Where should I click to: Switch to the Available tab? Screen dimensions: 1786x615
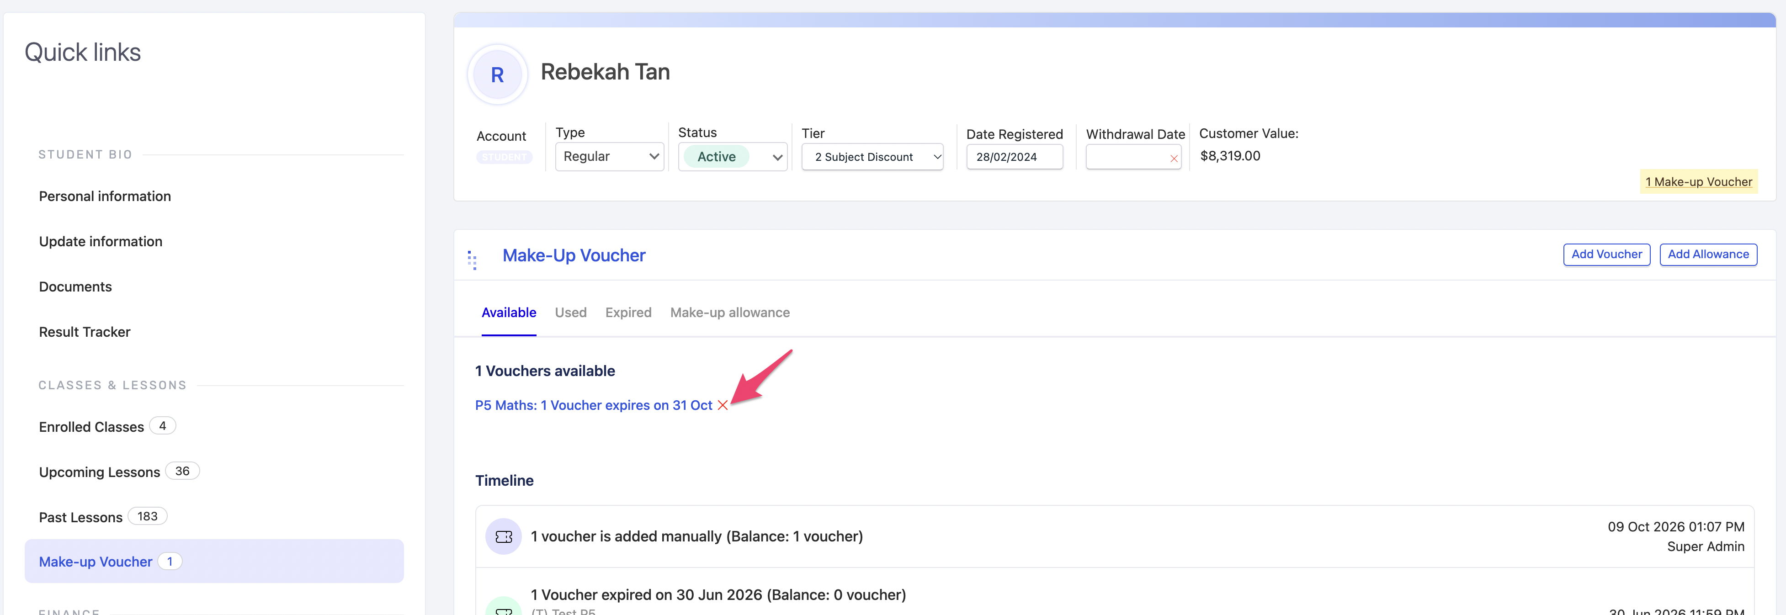click(509, 313)
